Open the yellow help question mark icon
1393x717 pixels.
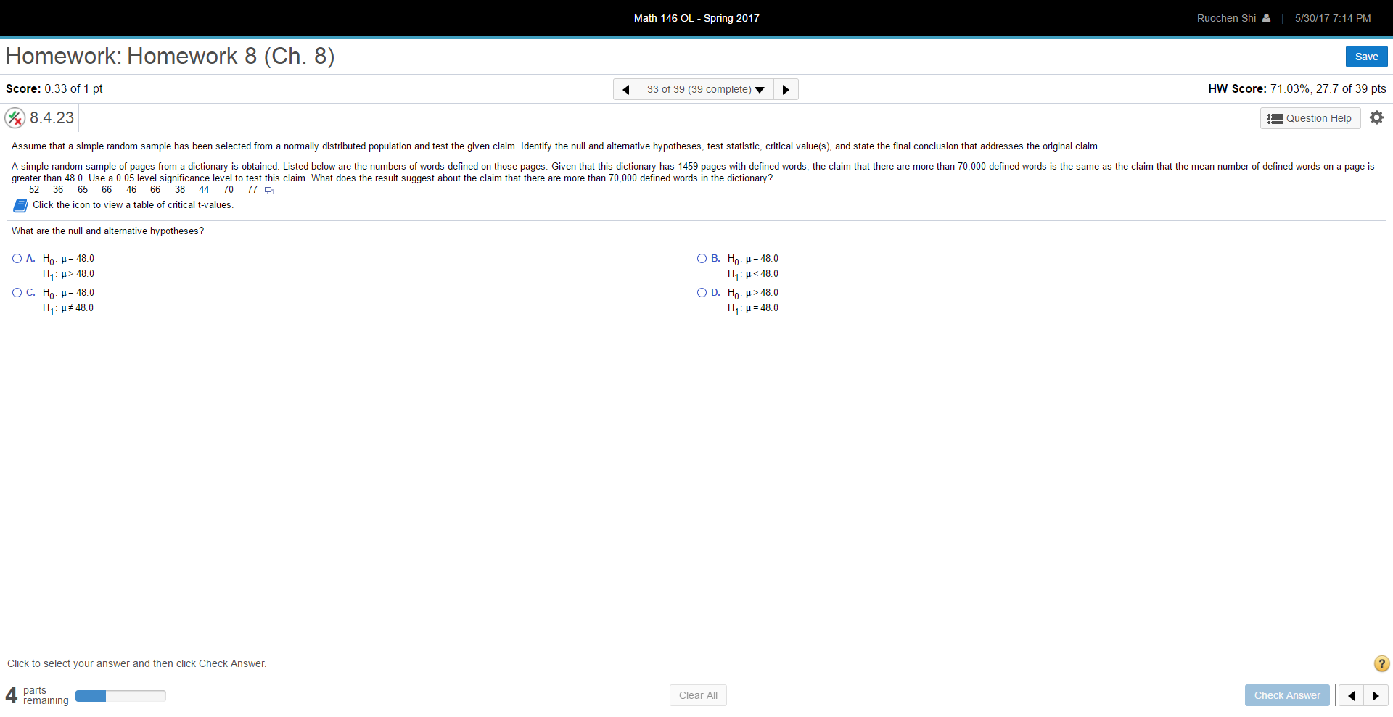click(x=1381, y=663)
